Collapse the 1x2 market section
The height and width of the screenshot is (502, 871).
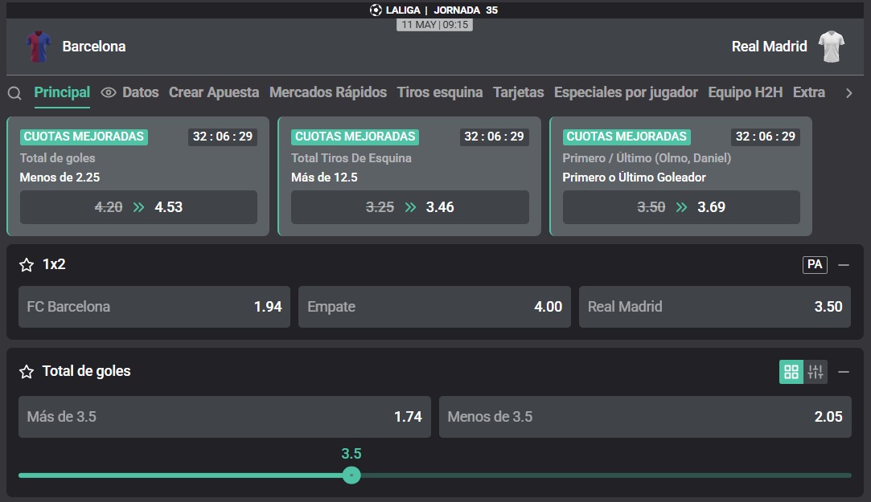tap(843, 265)
